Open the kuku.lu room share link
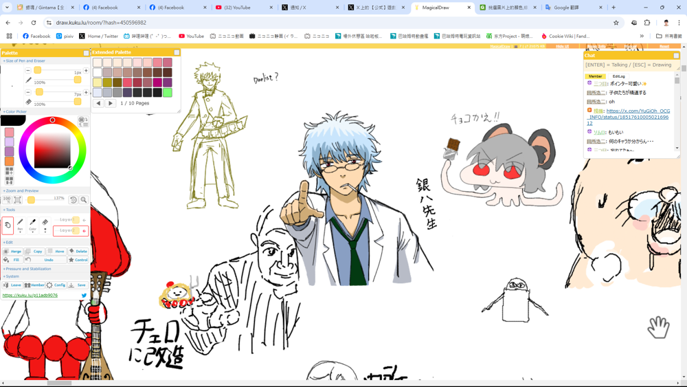This screenshot has height=387, width=687. click(30, 296)
